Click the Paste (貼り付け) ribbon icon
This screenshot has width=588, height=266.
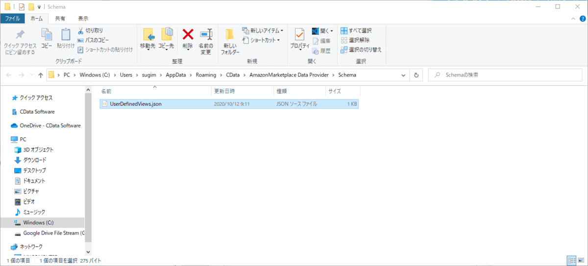(x=66, y=35)
